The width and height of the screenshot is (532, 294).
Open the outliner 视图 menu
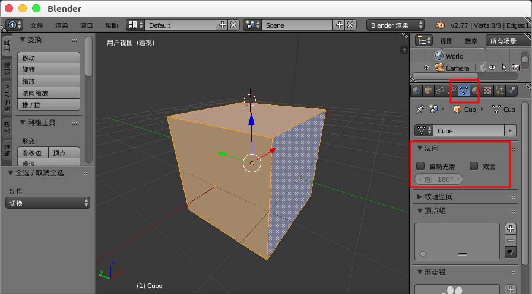(x=446, y=41)
